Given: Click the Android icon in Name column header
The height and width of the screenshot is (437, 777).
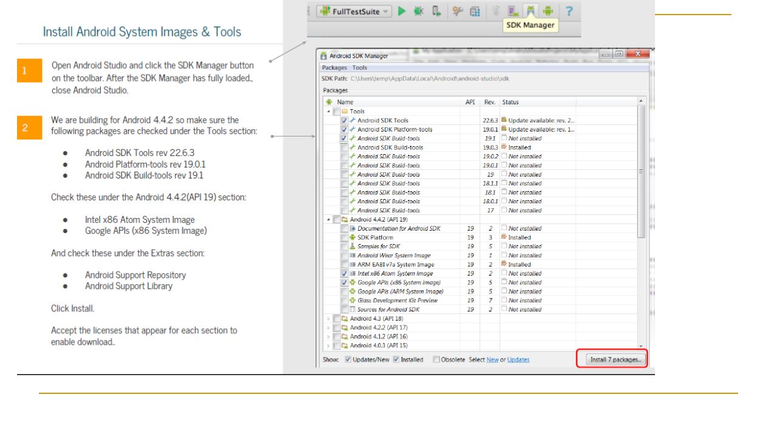Looking at the screenshot, I should 330,102.
